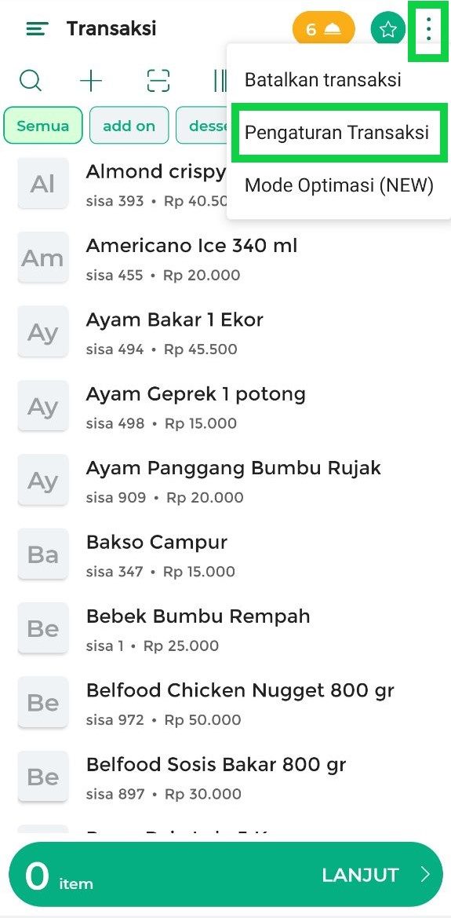This screenshot has height=918, width=451.
Task: Tap the arrow chevron beside LANJUT
Action: pos(425,875)
